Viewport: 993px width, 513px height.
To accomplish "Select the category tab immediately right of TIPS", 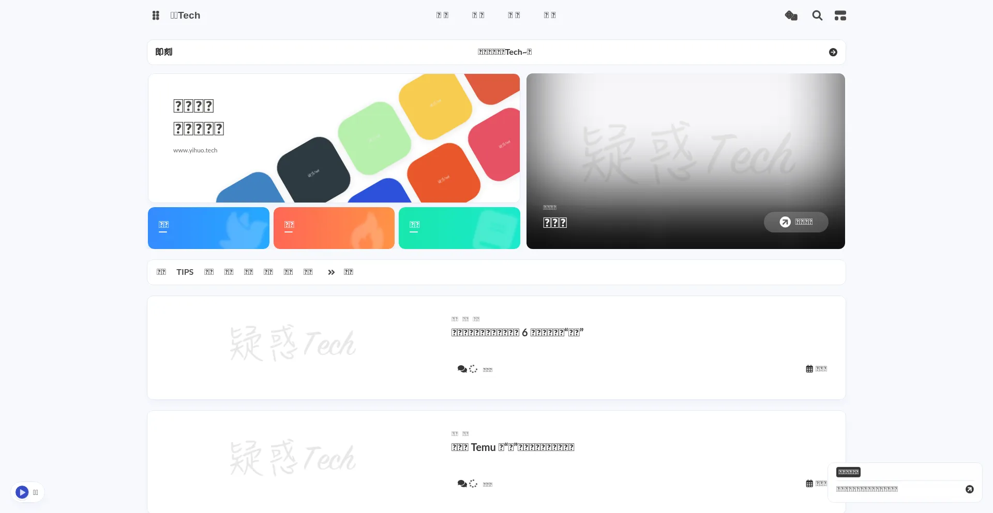I will (209, 272).
